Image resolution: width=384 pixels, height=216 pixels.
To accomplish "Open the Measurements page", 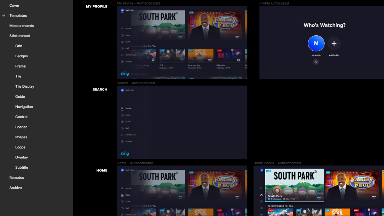I will (22, 26).
